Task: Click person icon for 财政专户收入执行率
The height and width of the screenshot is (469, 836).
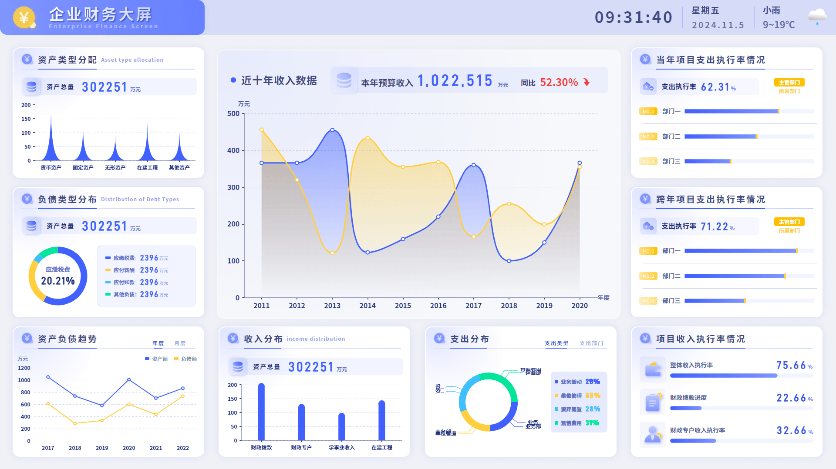Action: pyautogui.click(x=652, y=434)
